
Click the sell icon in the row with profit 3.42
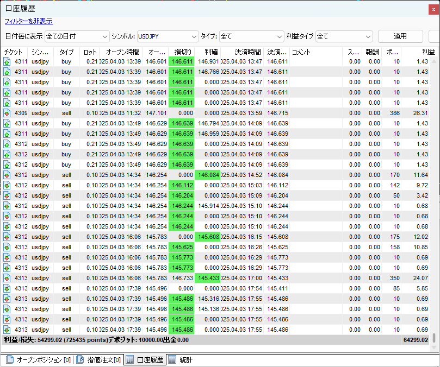7,196
